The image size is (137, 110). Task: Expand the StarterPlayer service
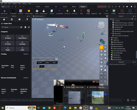coord(110,59)
